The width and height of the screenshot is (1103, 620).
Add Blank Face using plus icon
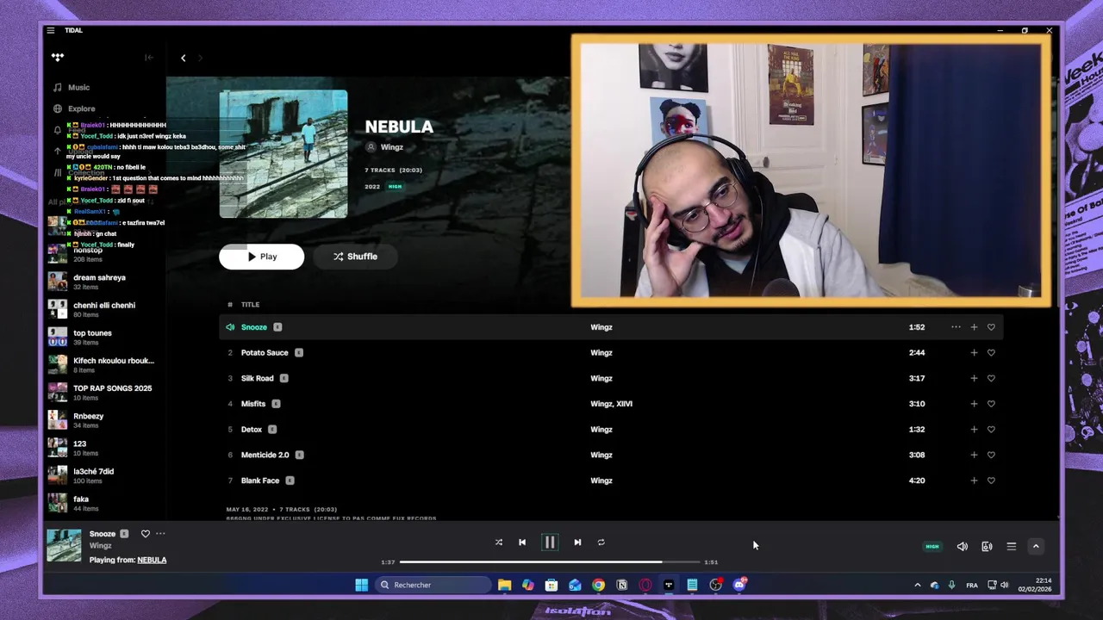pos(974,480)
